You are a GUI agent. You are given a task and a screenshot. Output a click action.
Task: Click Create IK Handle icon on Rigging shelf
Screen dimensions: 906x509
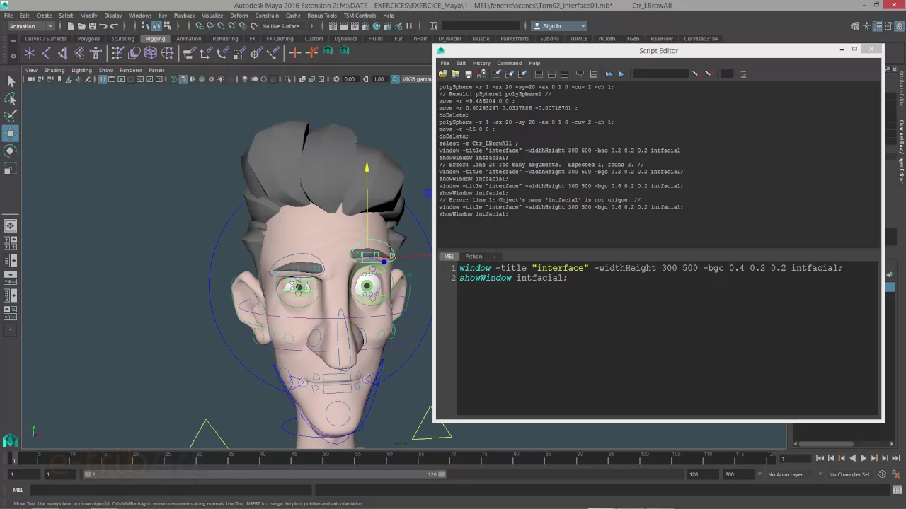coord(62,53)
